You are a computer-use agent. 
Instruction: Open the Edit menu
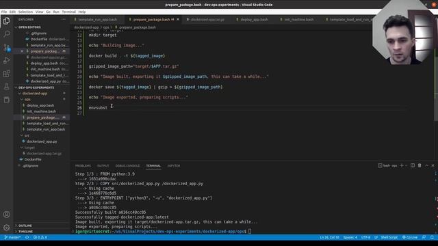tap(12, 12)
